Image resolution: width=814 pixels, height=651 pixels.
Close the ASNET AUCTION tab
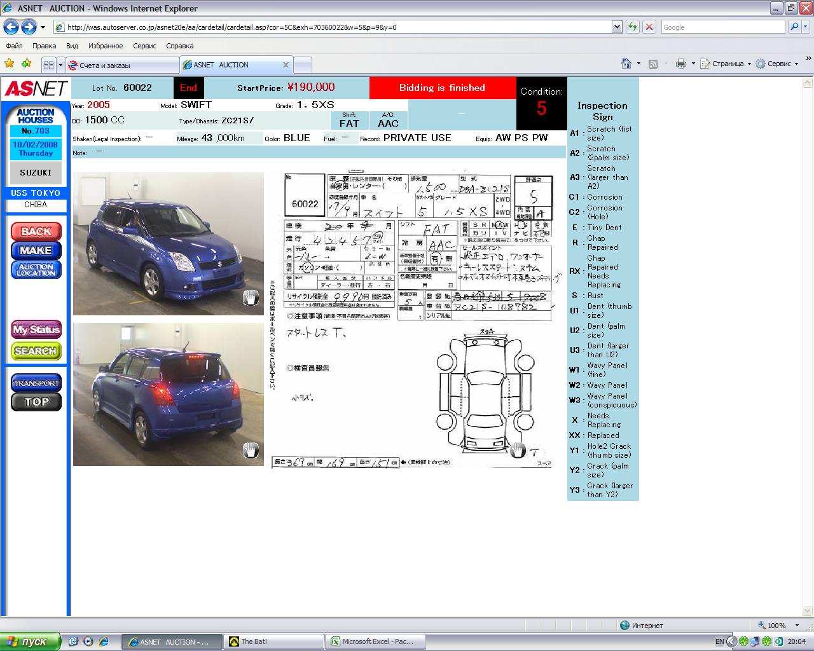pyautogui.click(x=286, y=65)
